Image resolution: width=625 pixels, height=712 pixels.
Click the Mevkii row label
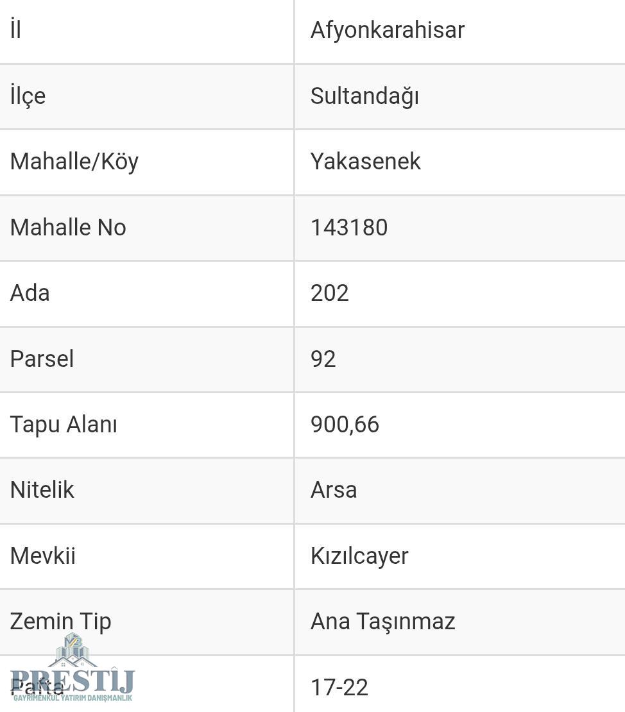(43, 556)
